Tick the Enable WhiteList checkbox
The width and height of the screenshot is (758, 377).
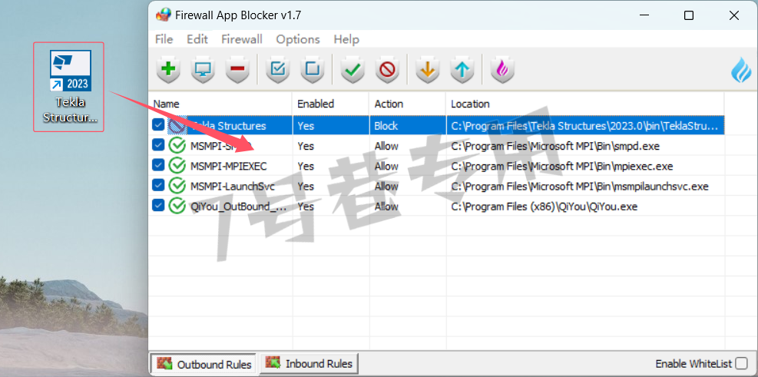click(x=740, y=363)
